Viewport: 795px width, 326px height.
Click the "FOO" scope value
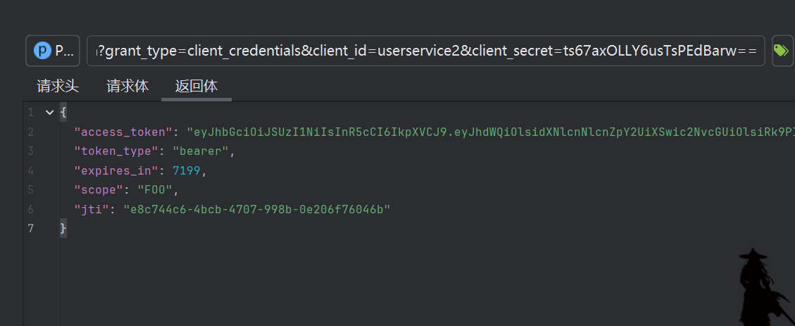pyautogui.click(x=154, y=190)
